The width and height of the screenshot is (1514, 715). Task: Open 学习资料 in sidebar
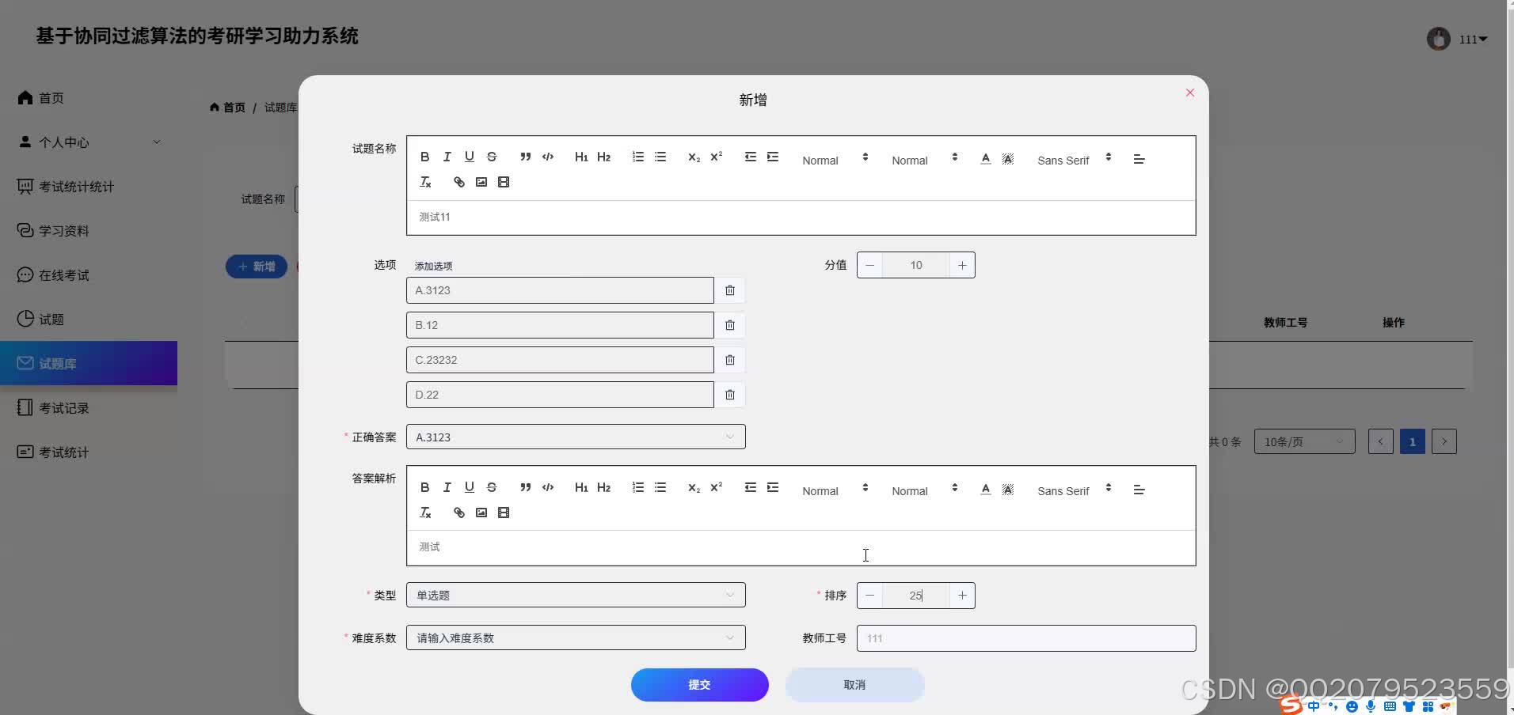[x=89, y=231]
